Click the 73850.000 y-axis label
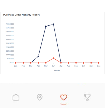The image size is (105, 108). coord(10,24)
